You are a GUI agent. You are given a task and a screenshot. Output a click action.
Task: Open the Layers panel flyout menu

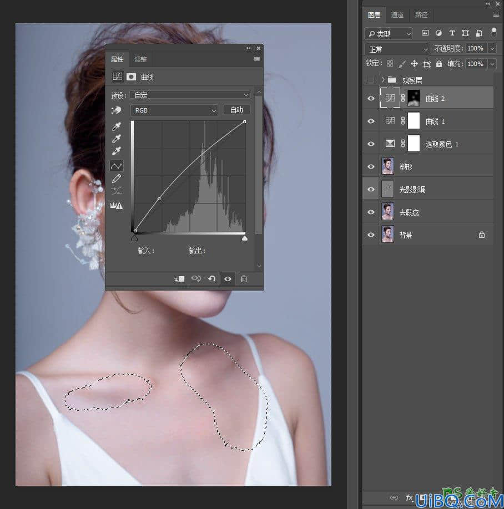tap(496, 14)
